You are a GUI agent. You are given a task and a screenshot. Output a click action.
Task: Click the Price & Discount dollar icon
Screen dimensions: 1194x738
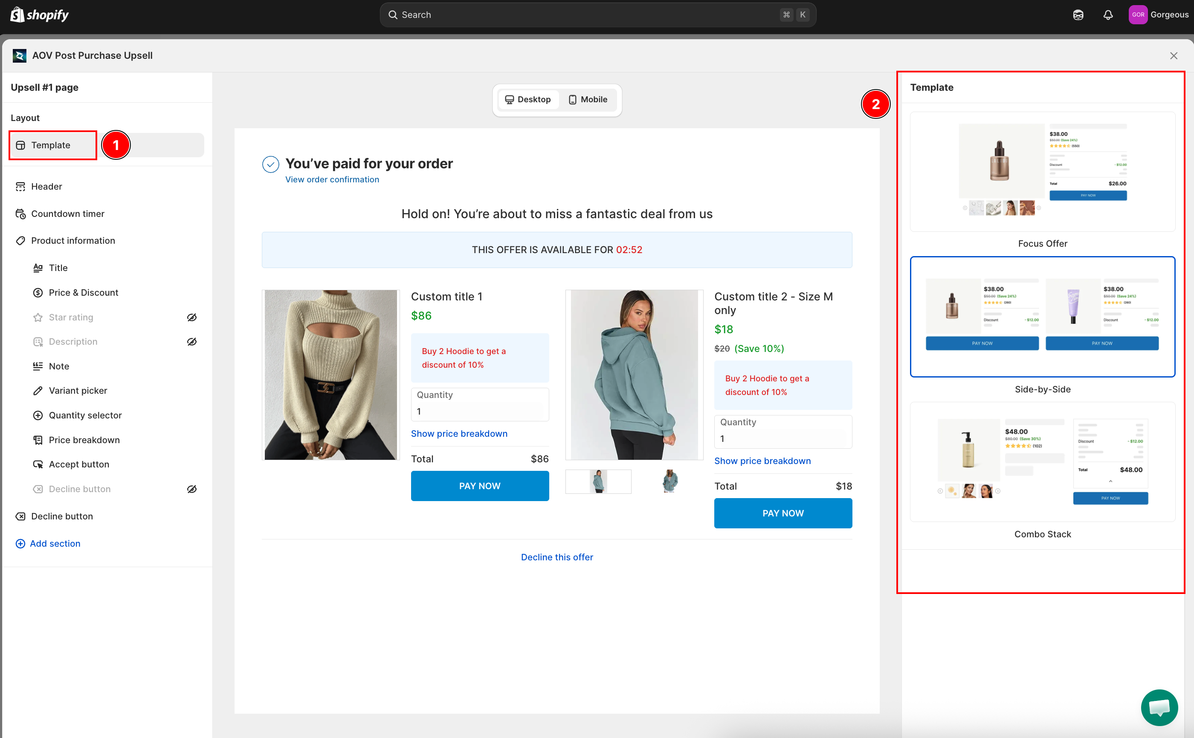pos(38,292)
